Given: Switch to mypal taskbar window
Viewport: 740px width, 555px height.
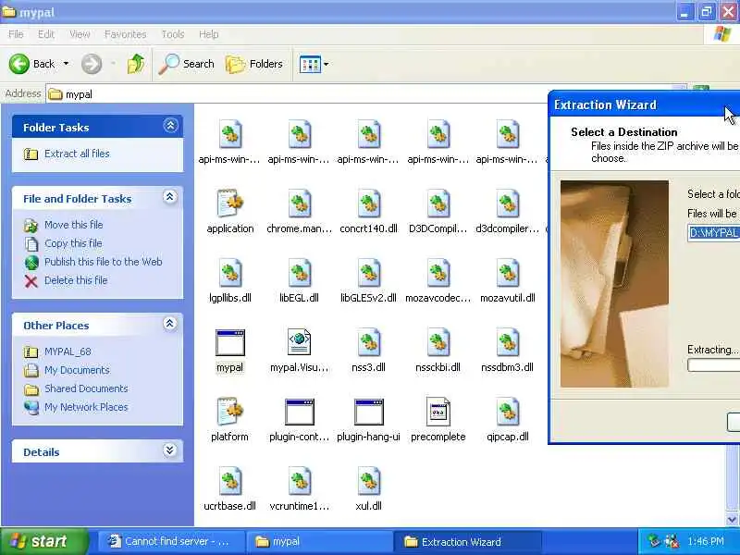Looking at the screenshot, I should [320, 541].
